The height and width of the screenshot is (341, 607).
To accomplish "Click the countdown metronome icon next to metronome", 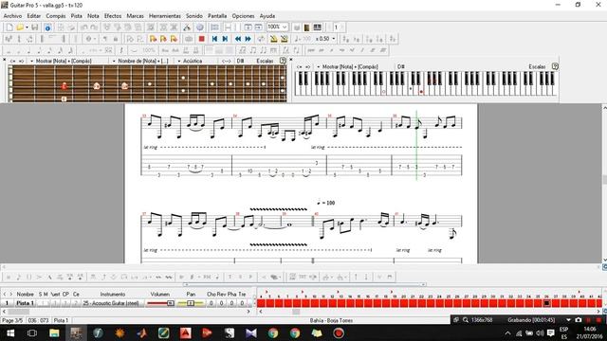I will [x=285, y=39].
